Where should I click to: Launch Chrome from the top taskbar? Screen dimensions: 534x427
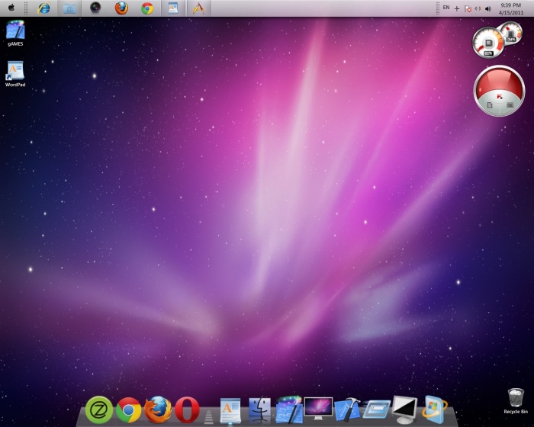point(147,8)
